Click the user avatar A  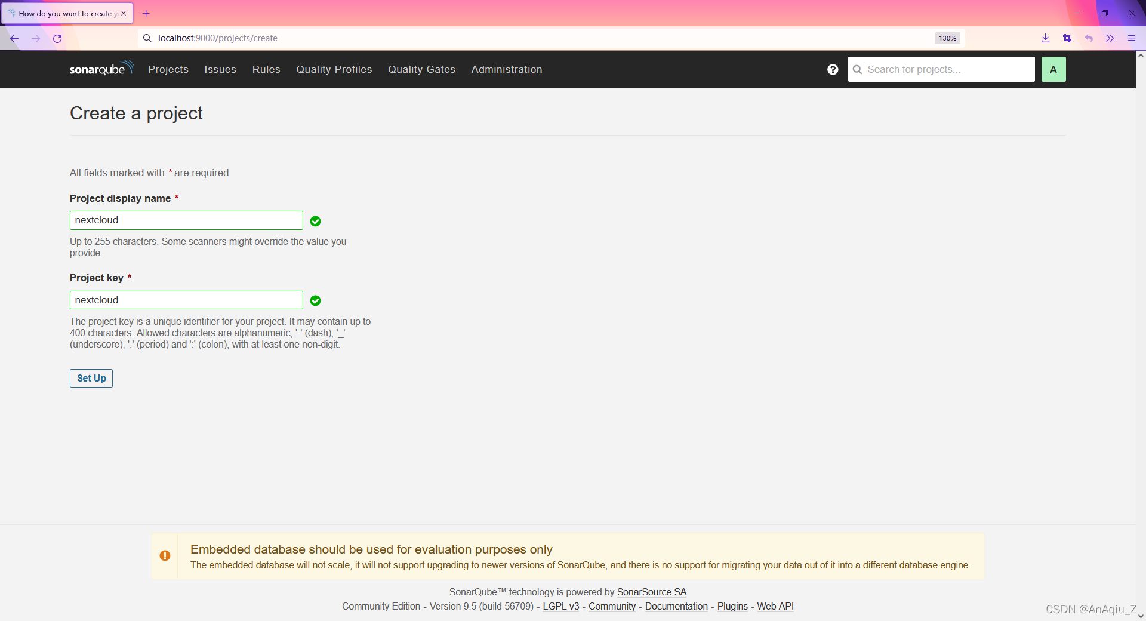point(1053,69)
